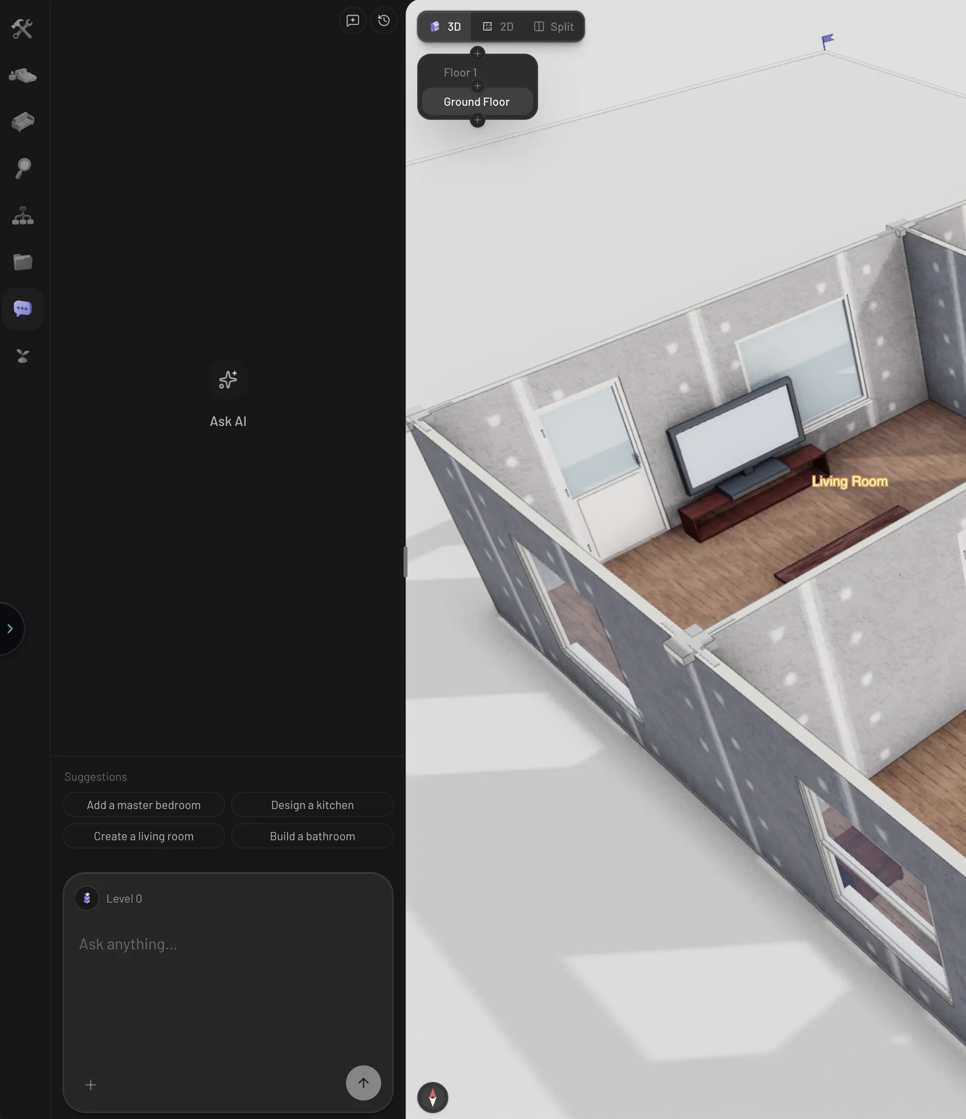Viewport: 966px width, 1119px height.
Task: Select the AI chat bubble sidebar icon
Action: coord(23,309)
